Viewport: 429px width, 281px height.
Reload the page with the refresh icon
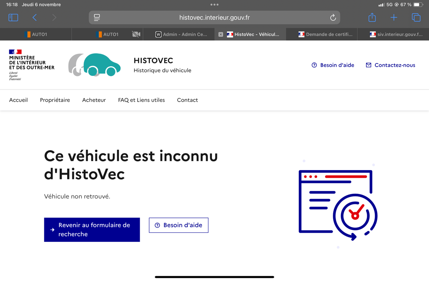point(333,17)
